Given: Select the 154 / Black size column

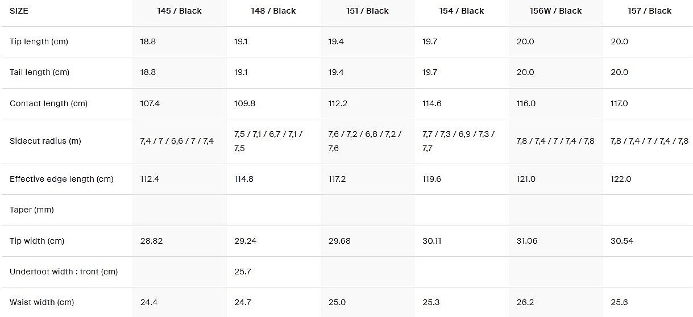Looking at the screenshot, I should click(461, 11).
